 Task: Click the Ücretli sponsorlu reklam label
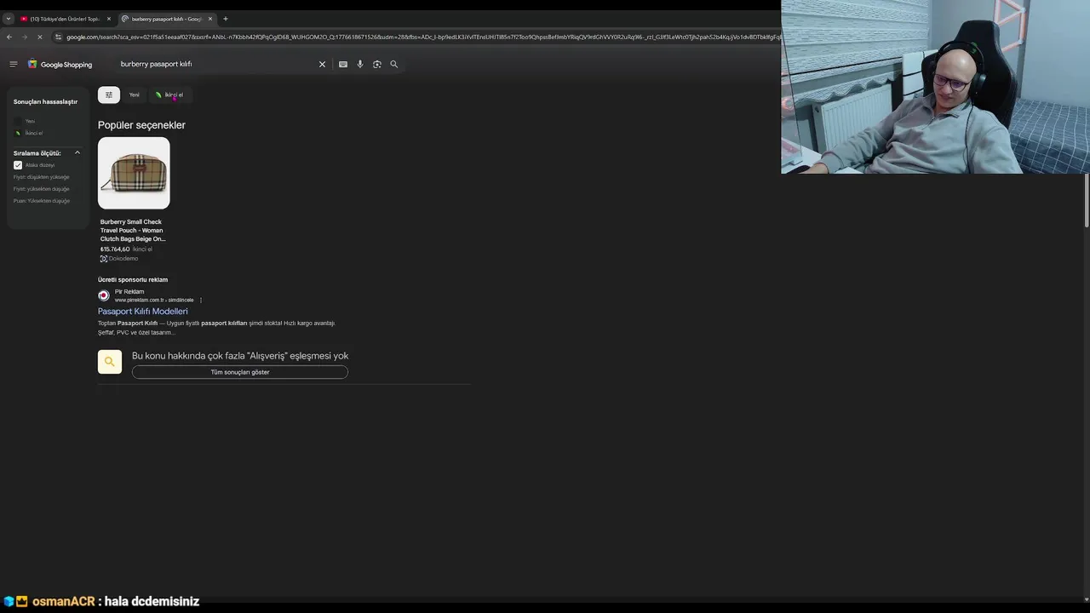133,280
